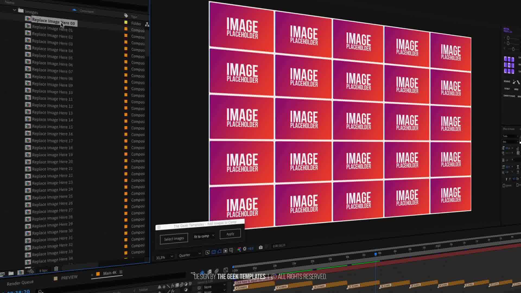521x293 pixels.
Task: Open the Main 4K tab panel menu
Action: click(121, 272)
